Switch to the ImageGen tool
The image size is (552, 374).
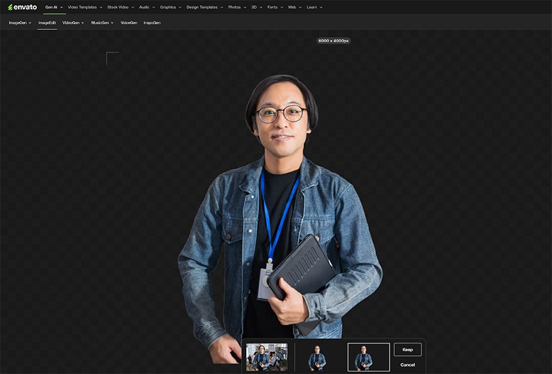click(19, 23)
